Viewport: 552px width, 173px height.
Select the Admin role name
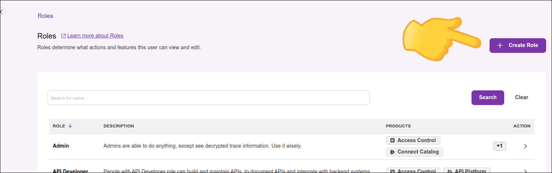[61, 146]
